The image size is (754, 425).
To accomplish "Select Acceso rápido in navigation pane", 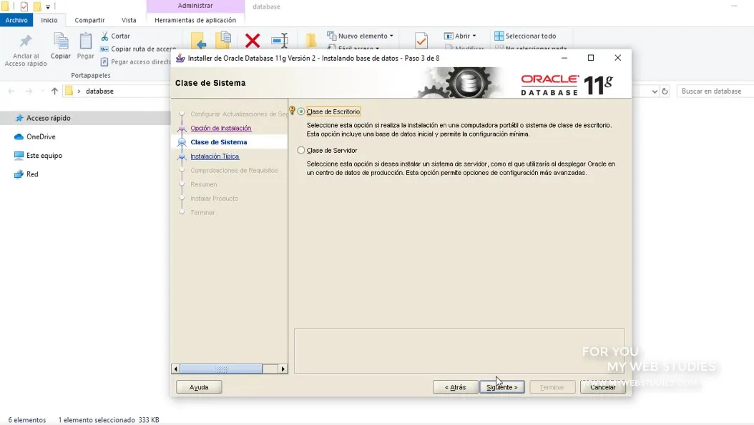I will click(48, 118).
